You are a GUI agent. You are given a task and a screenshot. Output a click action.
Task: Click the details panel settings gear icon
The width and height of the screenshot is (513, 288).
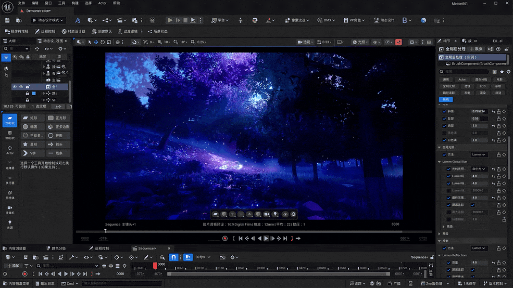coord(508,72)
